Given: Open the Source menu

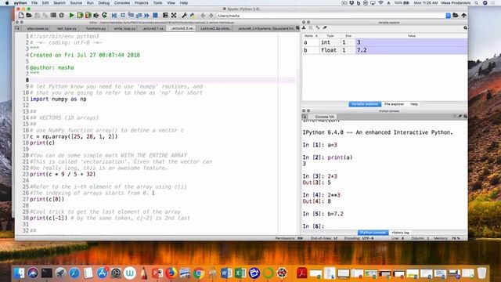Looking at the screenshot, I should [x=76, y=3].
